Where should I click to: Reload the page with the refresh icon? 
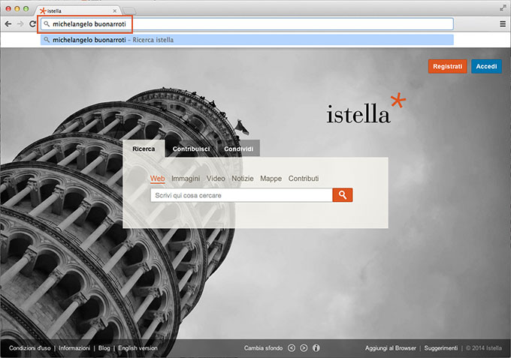[x=32, y=24]
